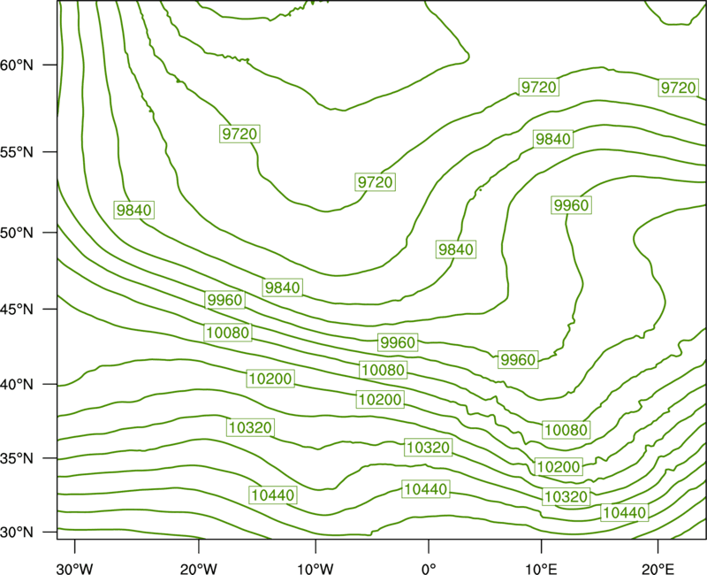Select the 45°N latitude tick label
Viewport: 707px width, 575px height.
(x=17, y=309)
